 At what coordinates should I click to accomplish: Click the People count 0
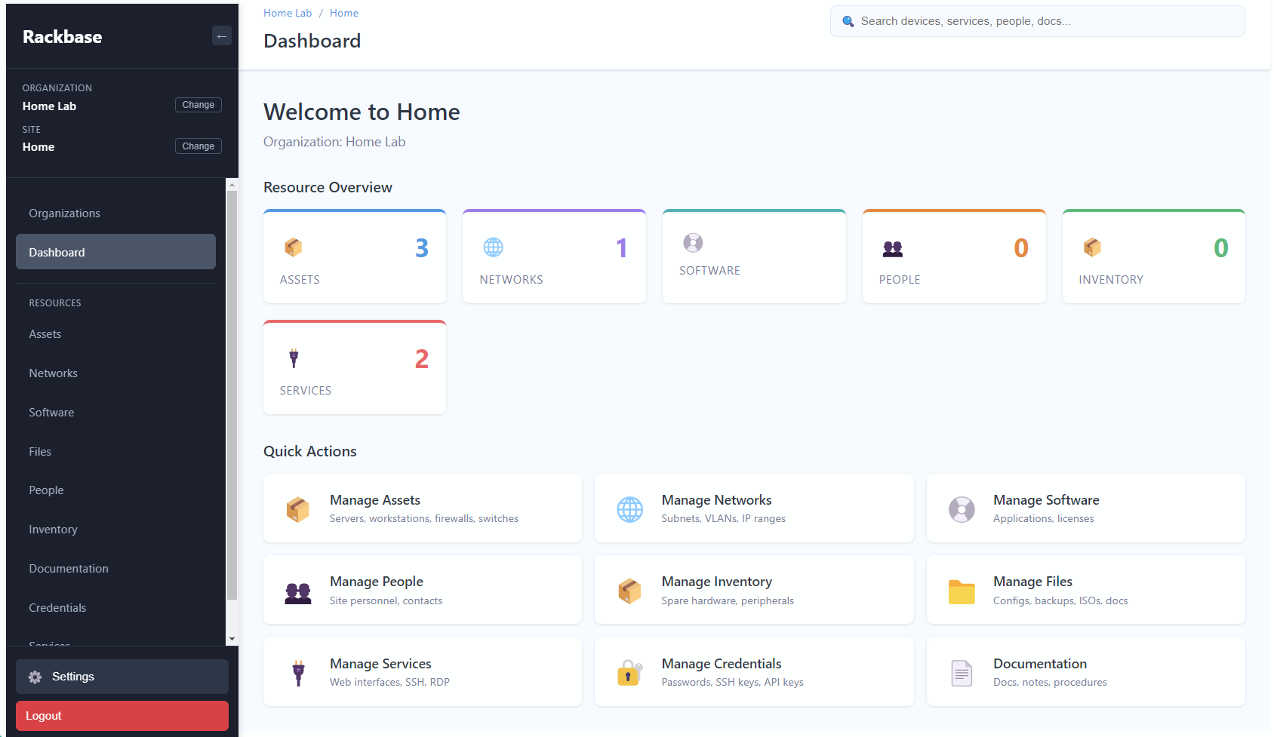1021,248
